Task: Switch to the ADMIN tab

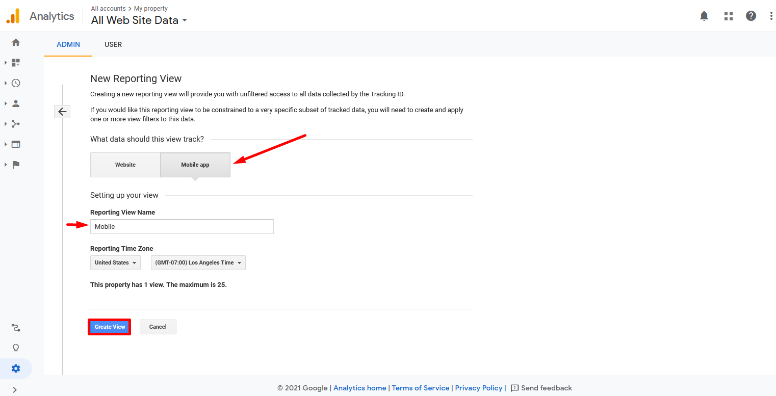Action: [x=68, y=44]
